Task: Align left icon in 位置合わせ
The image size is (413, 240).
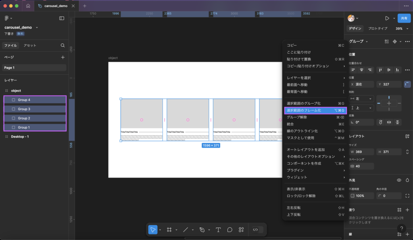Action: point(353,70)
